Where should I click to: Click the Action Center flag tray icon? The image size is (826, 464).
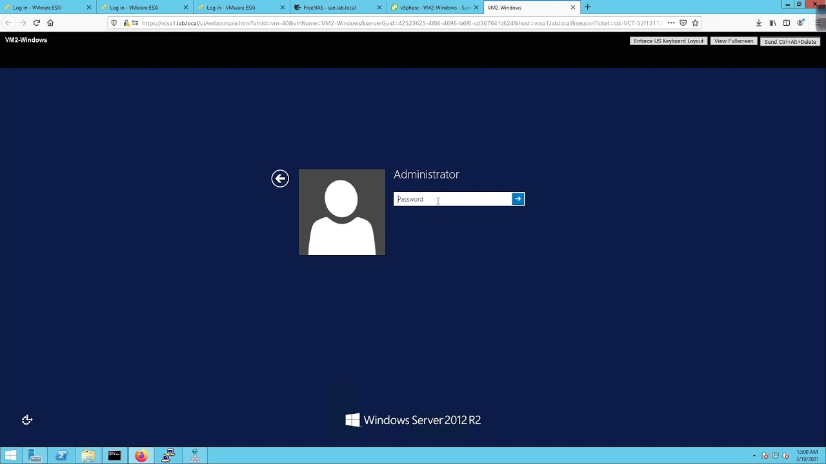[765, 456]
